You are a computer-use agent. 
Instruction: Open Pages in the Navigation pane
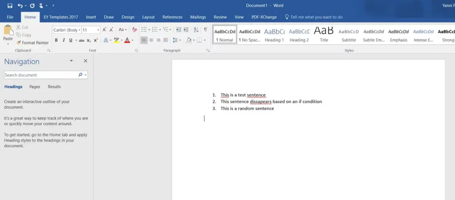[x=35, y=87]
